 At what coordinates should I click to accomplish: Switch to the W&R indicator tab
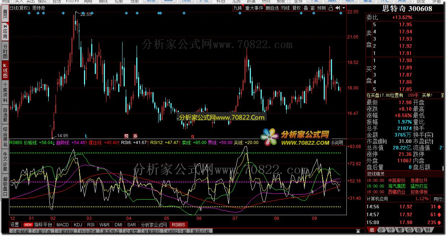(105, 225)
